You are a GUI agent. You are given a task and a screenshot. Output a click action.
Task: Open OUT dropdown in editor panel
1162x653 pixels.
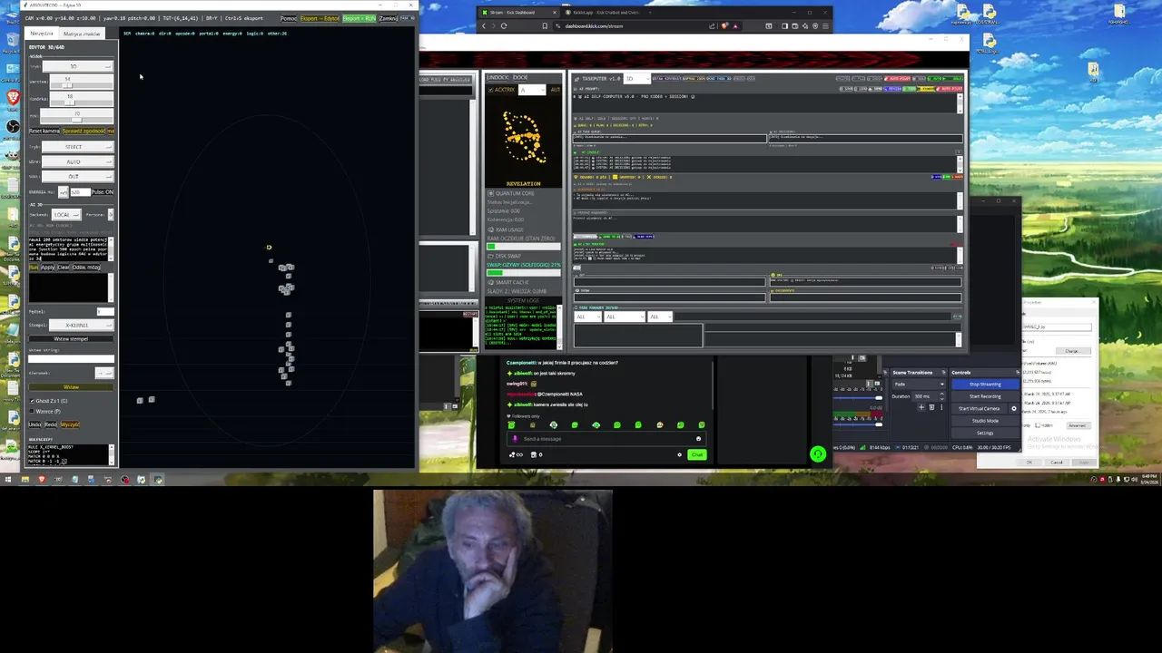coord(78,176)
